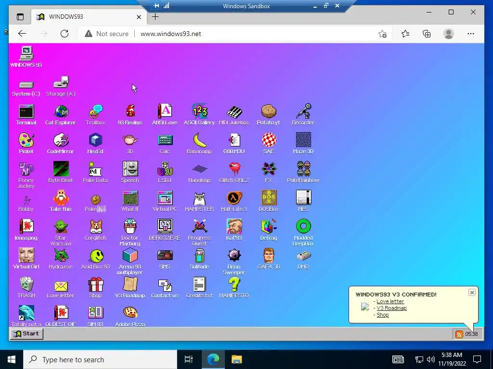
Task: Open the Corglitch dog icon
Action: click(95, 230)
